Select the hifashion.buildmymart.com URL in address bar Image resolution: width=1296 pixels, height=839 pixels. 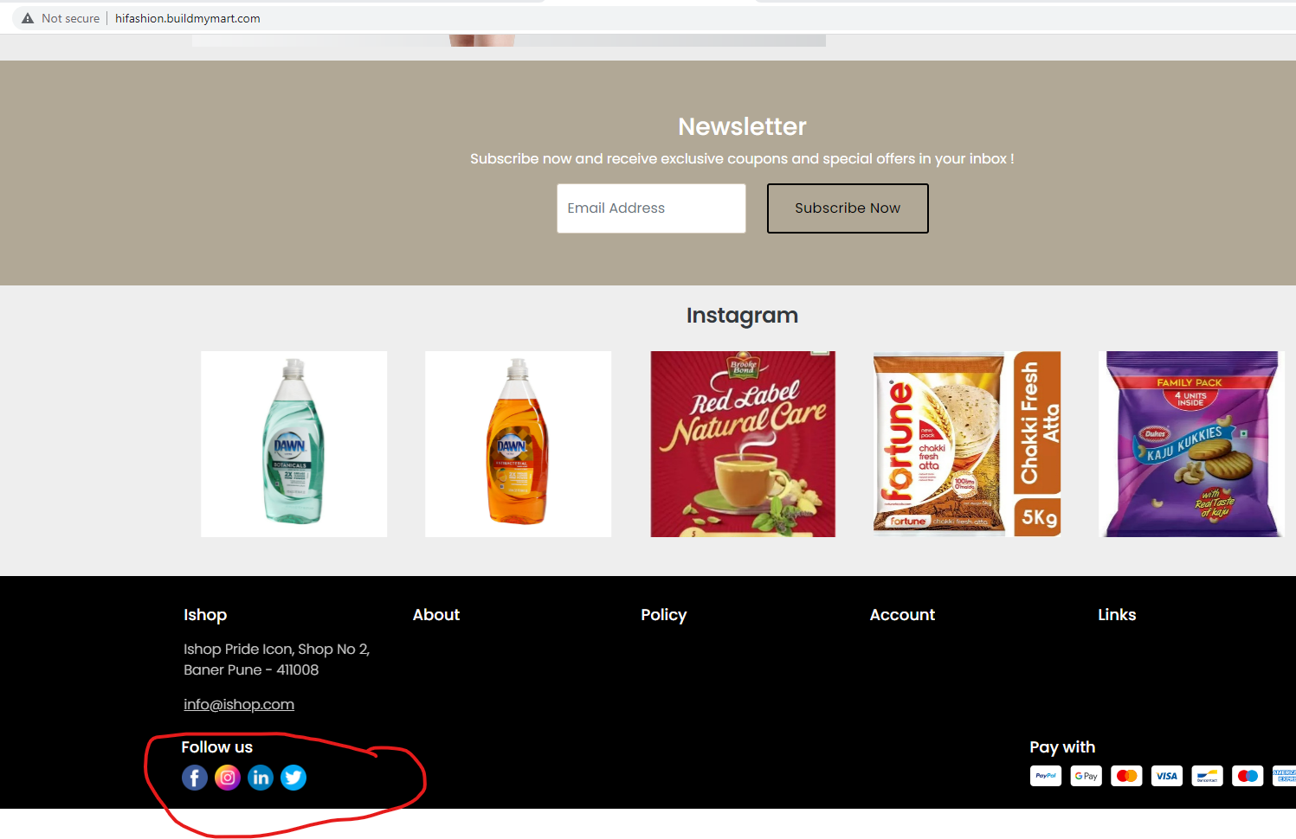pos(188,18)
